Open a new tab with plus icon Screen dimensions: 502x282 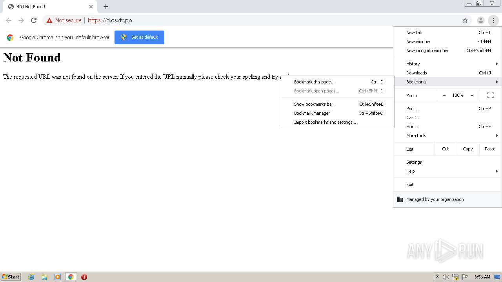[x=106, y=7]
